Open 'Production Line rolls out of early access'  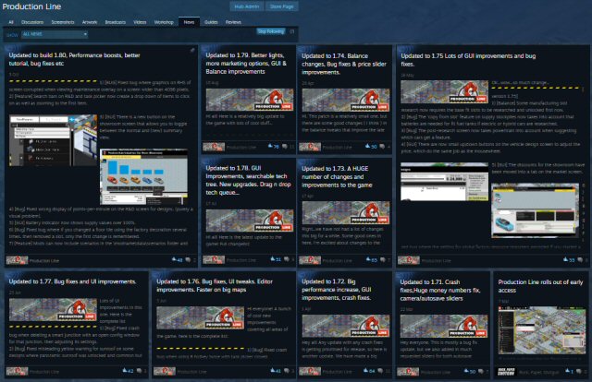540,286
